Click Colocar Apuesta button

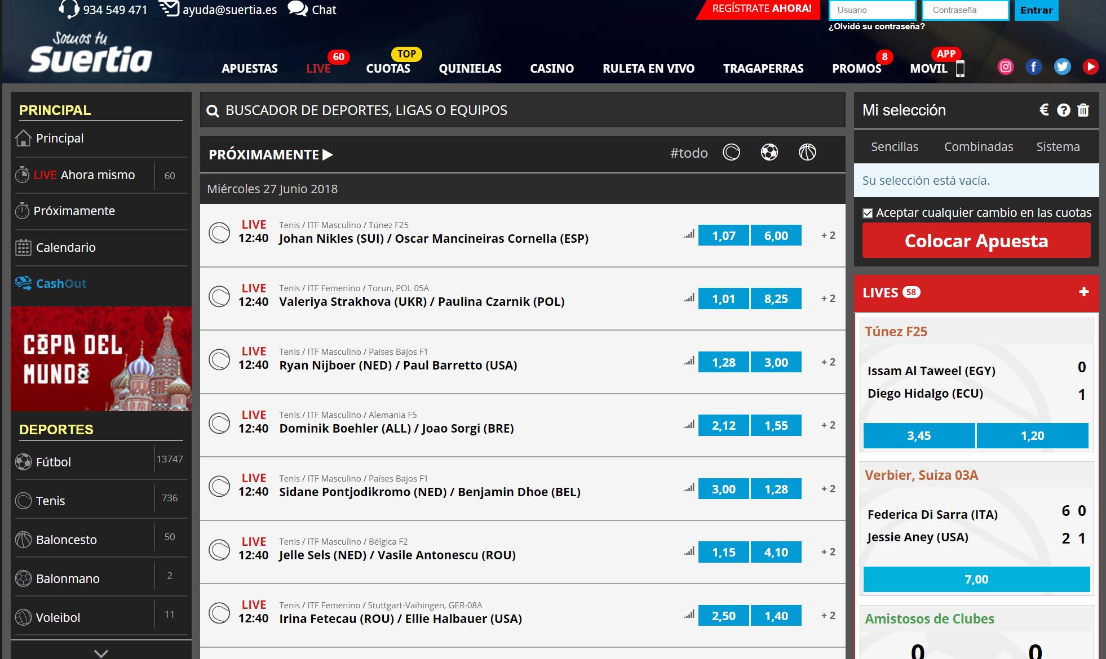coord(976,241)
